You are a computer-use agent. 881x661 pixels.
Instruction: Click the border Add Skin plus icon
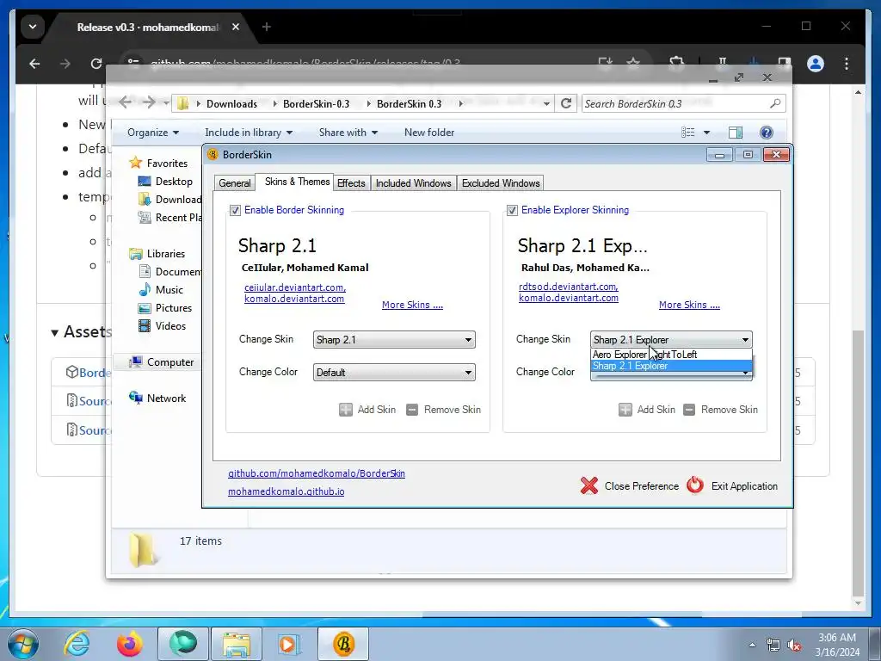point(346,410)
